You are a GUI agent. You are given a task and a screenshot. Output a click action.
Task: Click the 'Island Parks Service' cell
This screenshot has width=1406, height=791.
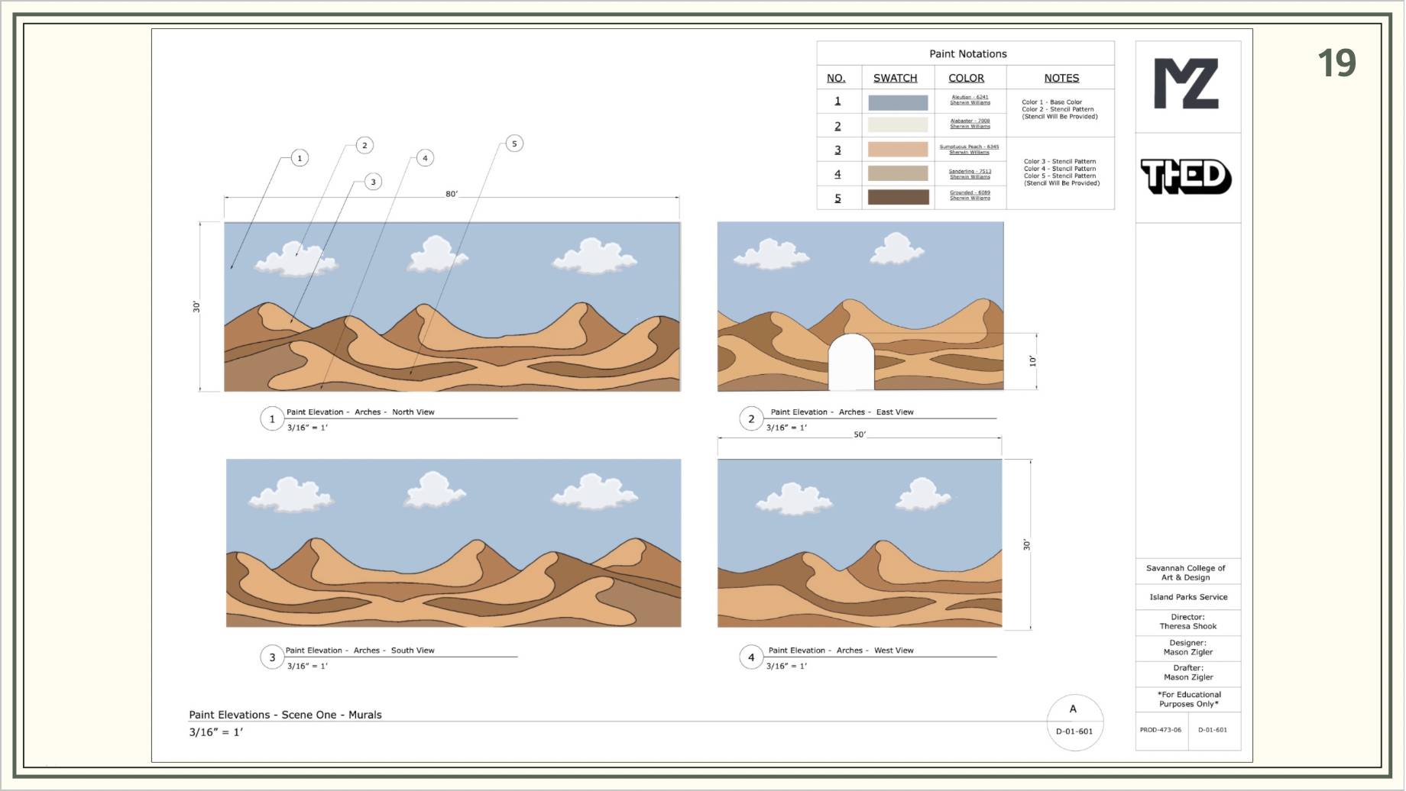(x=1187, y=597)
